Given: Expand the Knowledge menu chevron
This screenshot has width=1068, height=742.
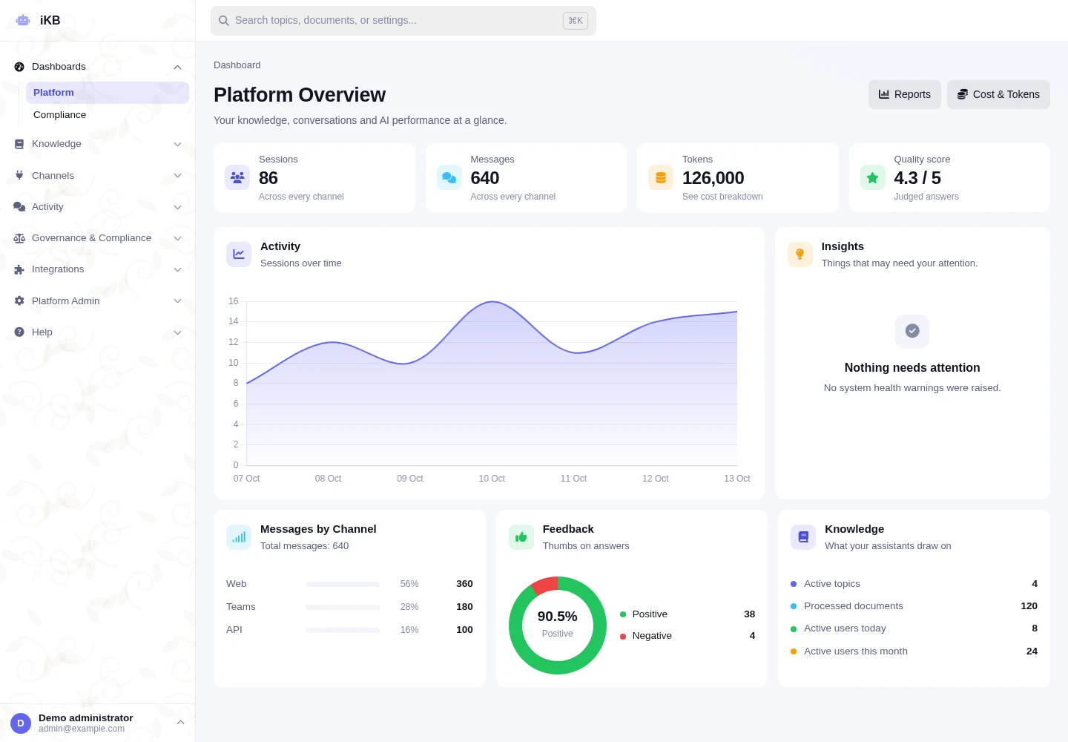Looking at the screenshot, I should (x=177, y=145).
